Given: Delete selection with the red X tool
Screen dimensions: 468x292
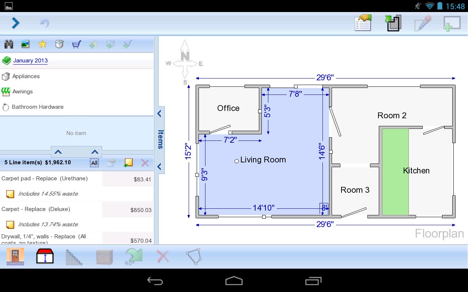Looking at the screenshot, I should tap(162, 257).
